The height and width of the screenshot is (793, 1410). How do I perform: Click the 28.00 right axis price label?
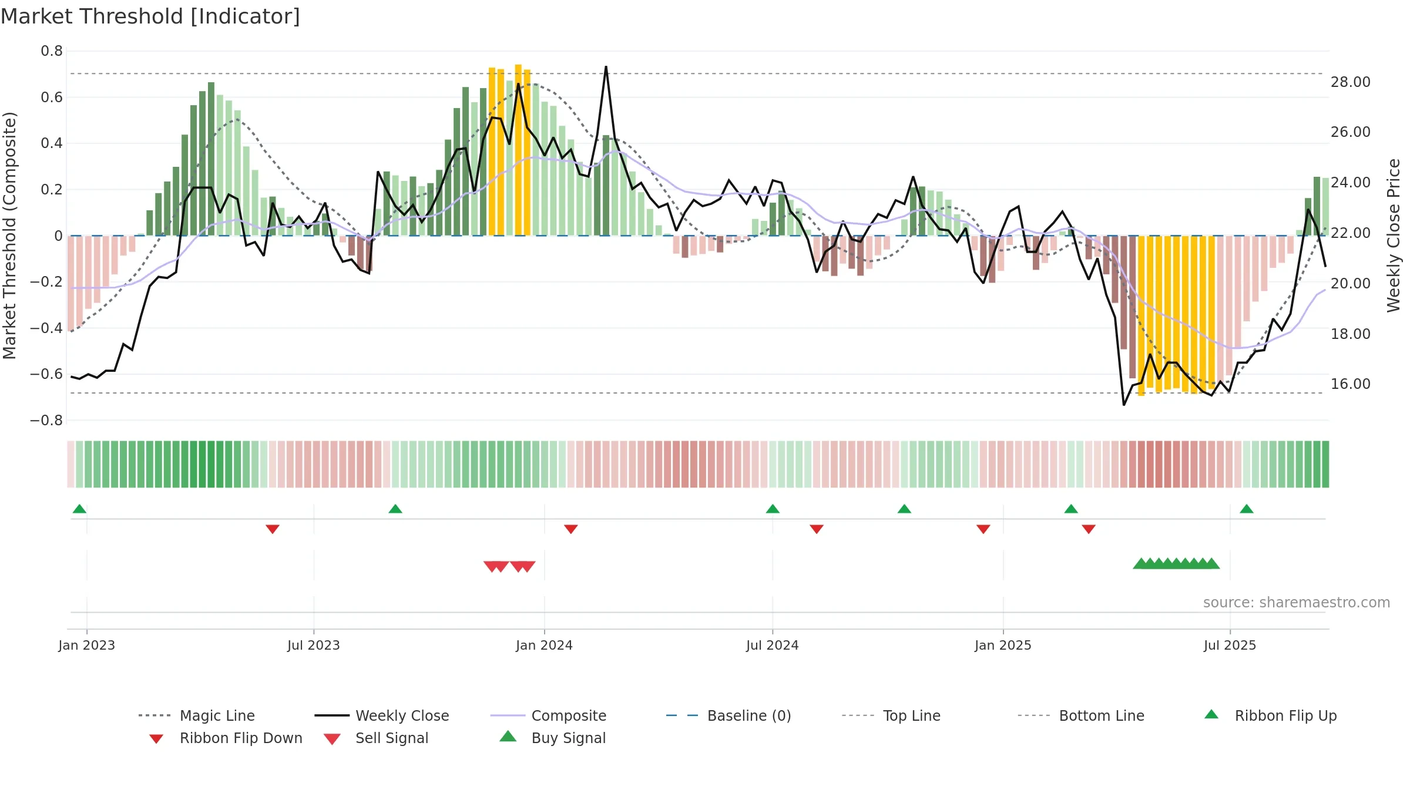click(1351, 82)
